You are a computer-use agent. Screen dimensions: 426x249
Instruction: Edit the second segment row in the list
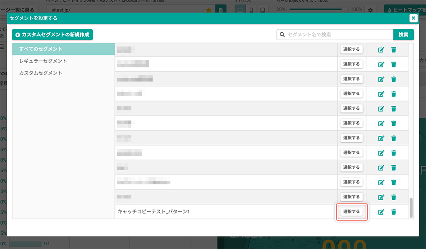(381, 64)
